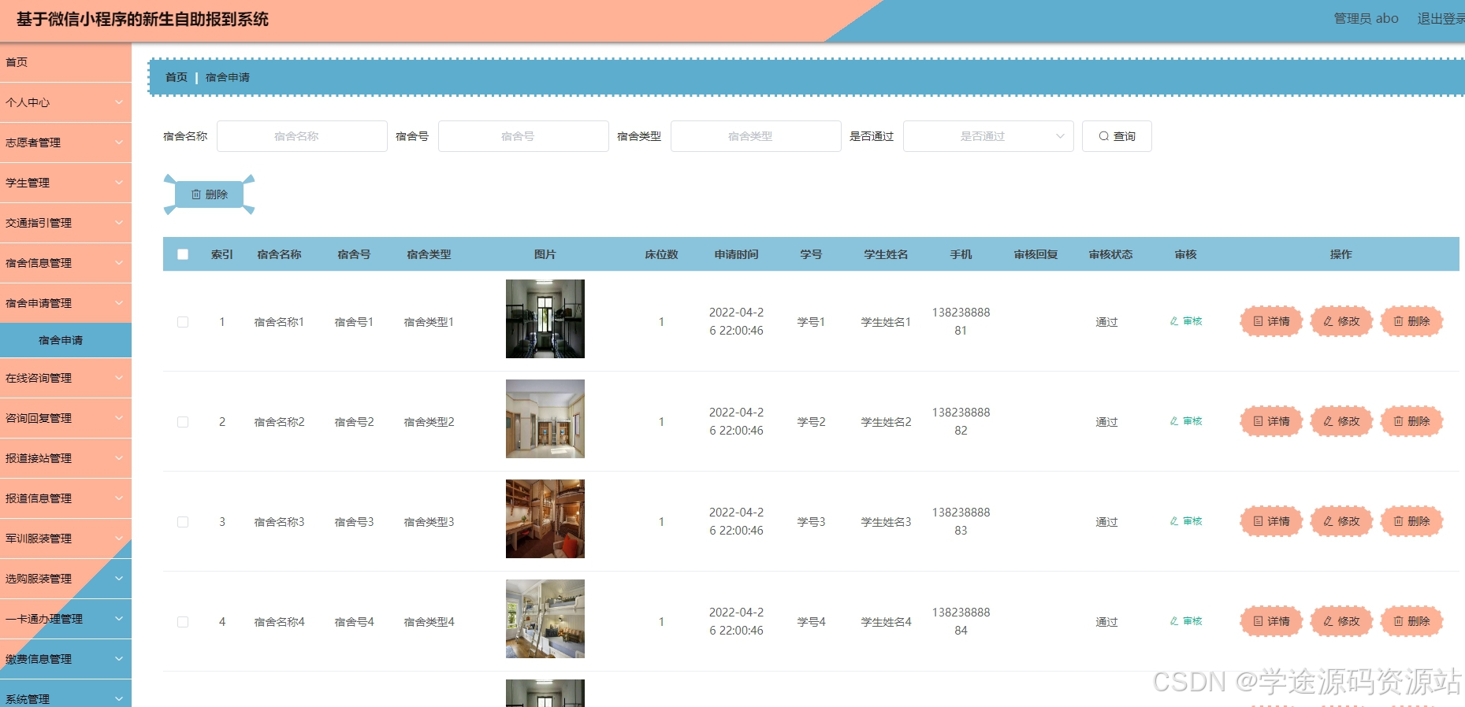1465x707 pixels.
Task: Click cell text 宿舍类型2
Action: pos(429,422)
